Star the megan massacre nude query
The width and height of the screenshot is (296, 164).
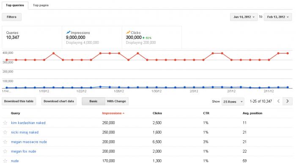[5, 142]
